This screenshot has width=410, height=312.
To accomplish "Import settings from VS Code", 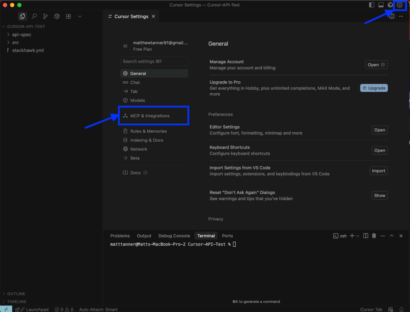I will coord(378,171).
